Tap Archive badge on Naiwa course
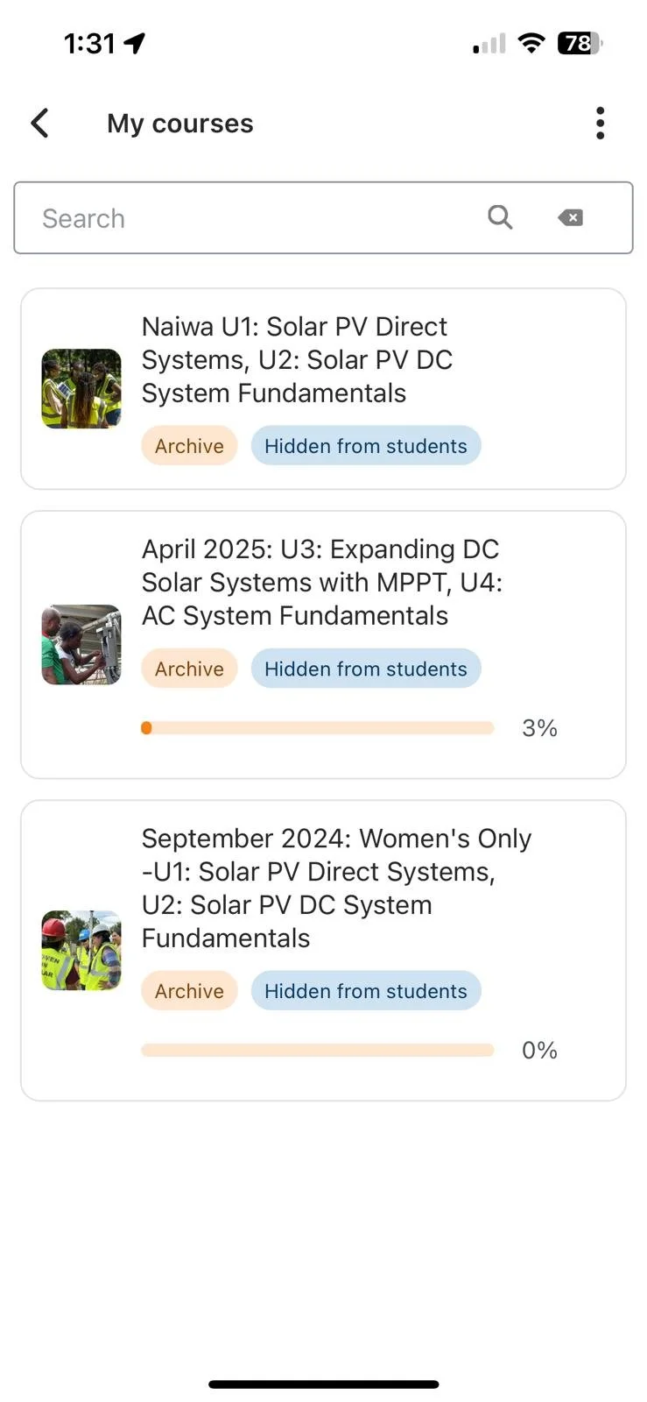Image resolution: width=647 pixels, height=1402 pixels. click(x=189, y=446)
